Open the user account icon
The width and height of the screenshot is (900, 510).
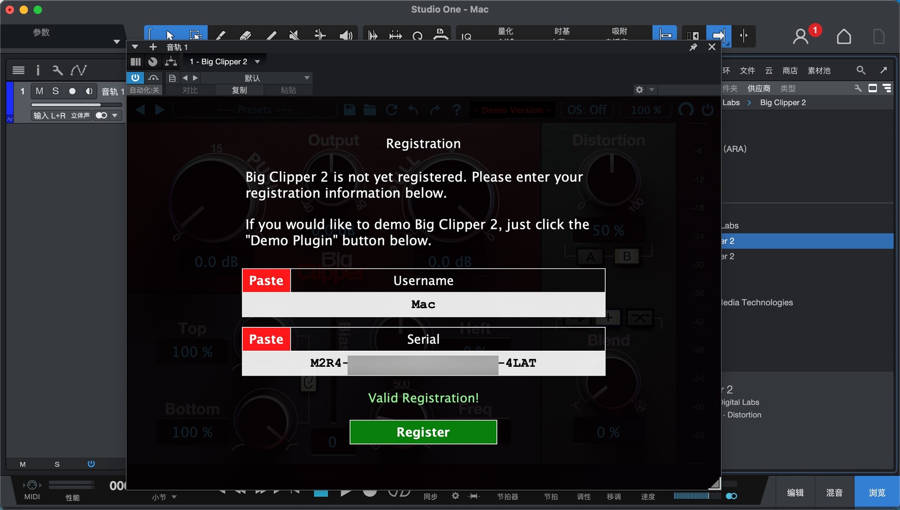[x=801, y=37]
